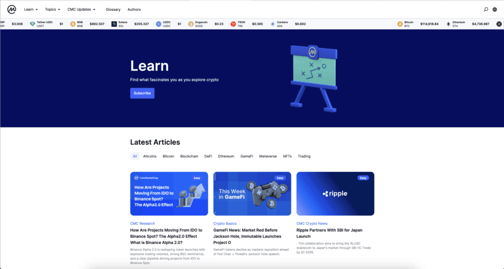The height and width of the screenshot is (269, 504).
Task: Open the Glossary page
Action: 113,10
